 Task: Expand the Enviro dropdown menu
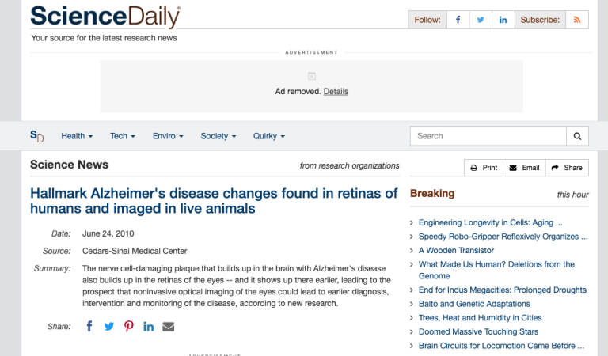click(168, 136)
